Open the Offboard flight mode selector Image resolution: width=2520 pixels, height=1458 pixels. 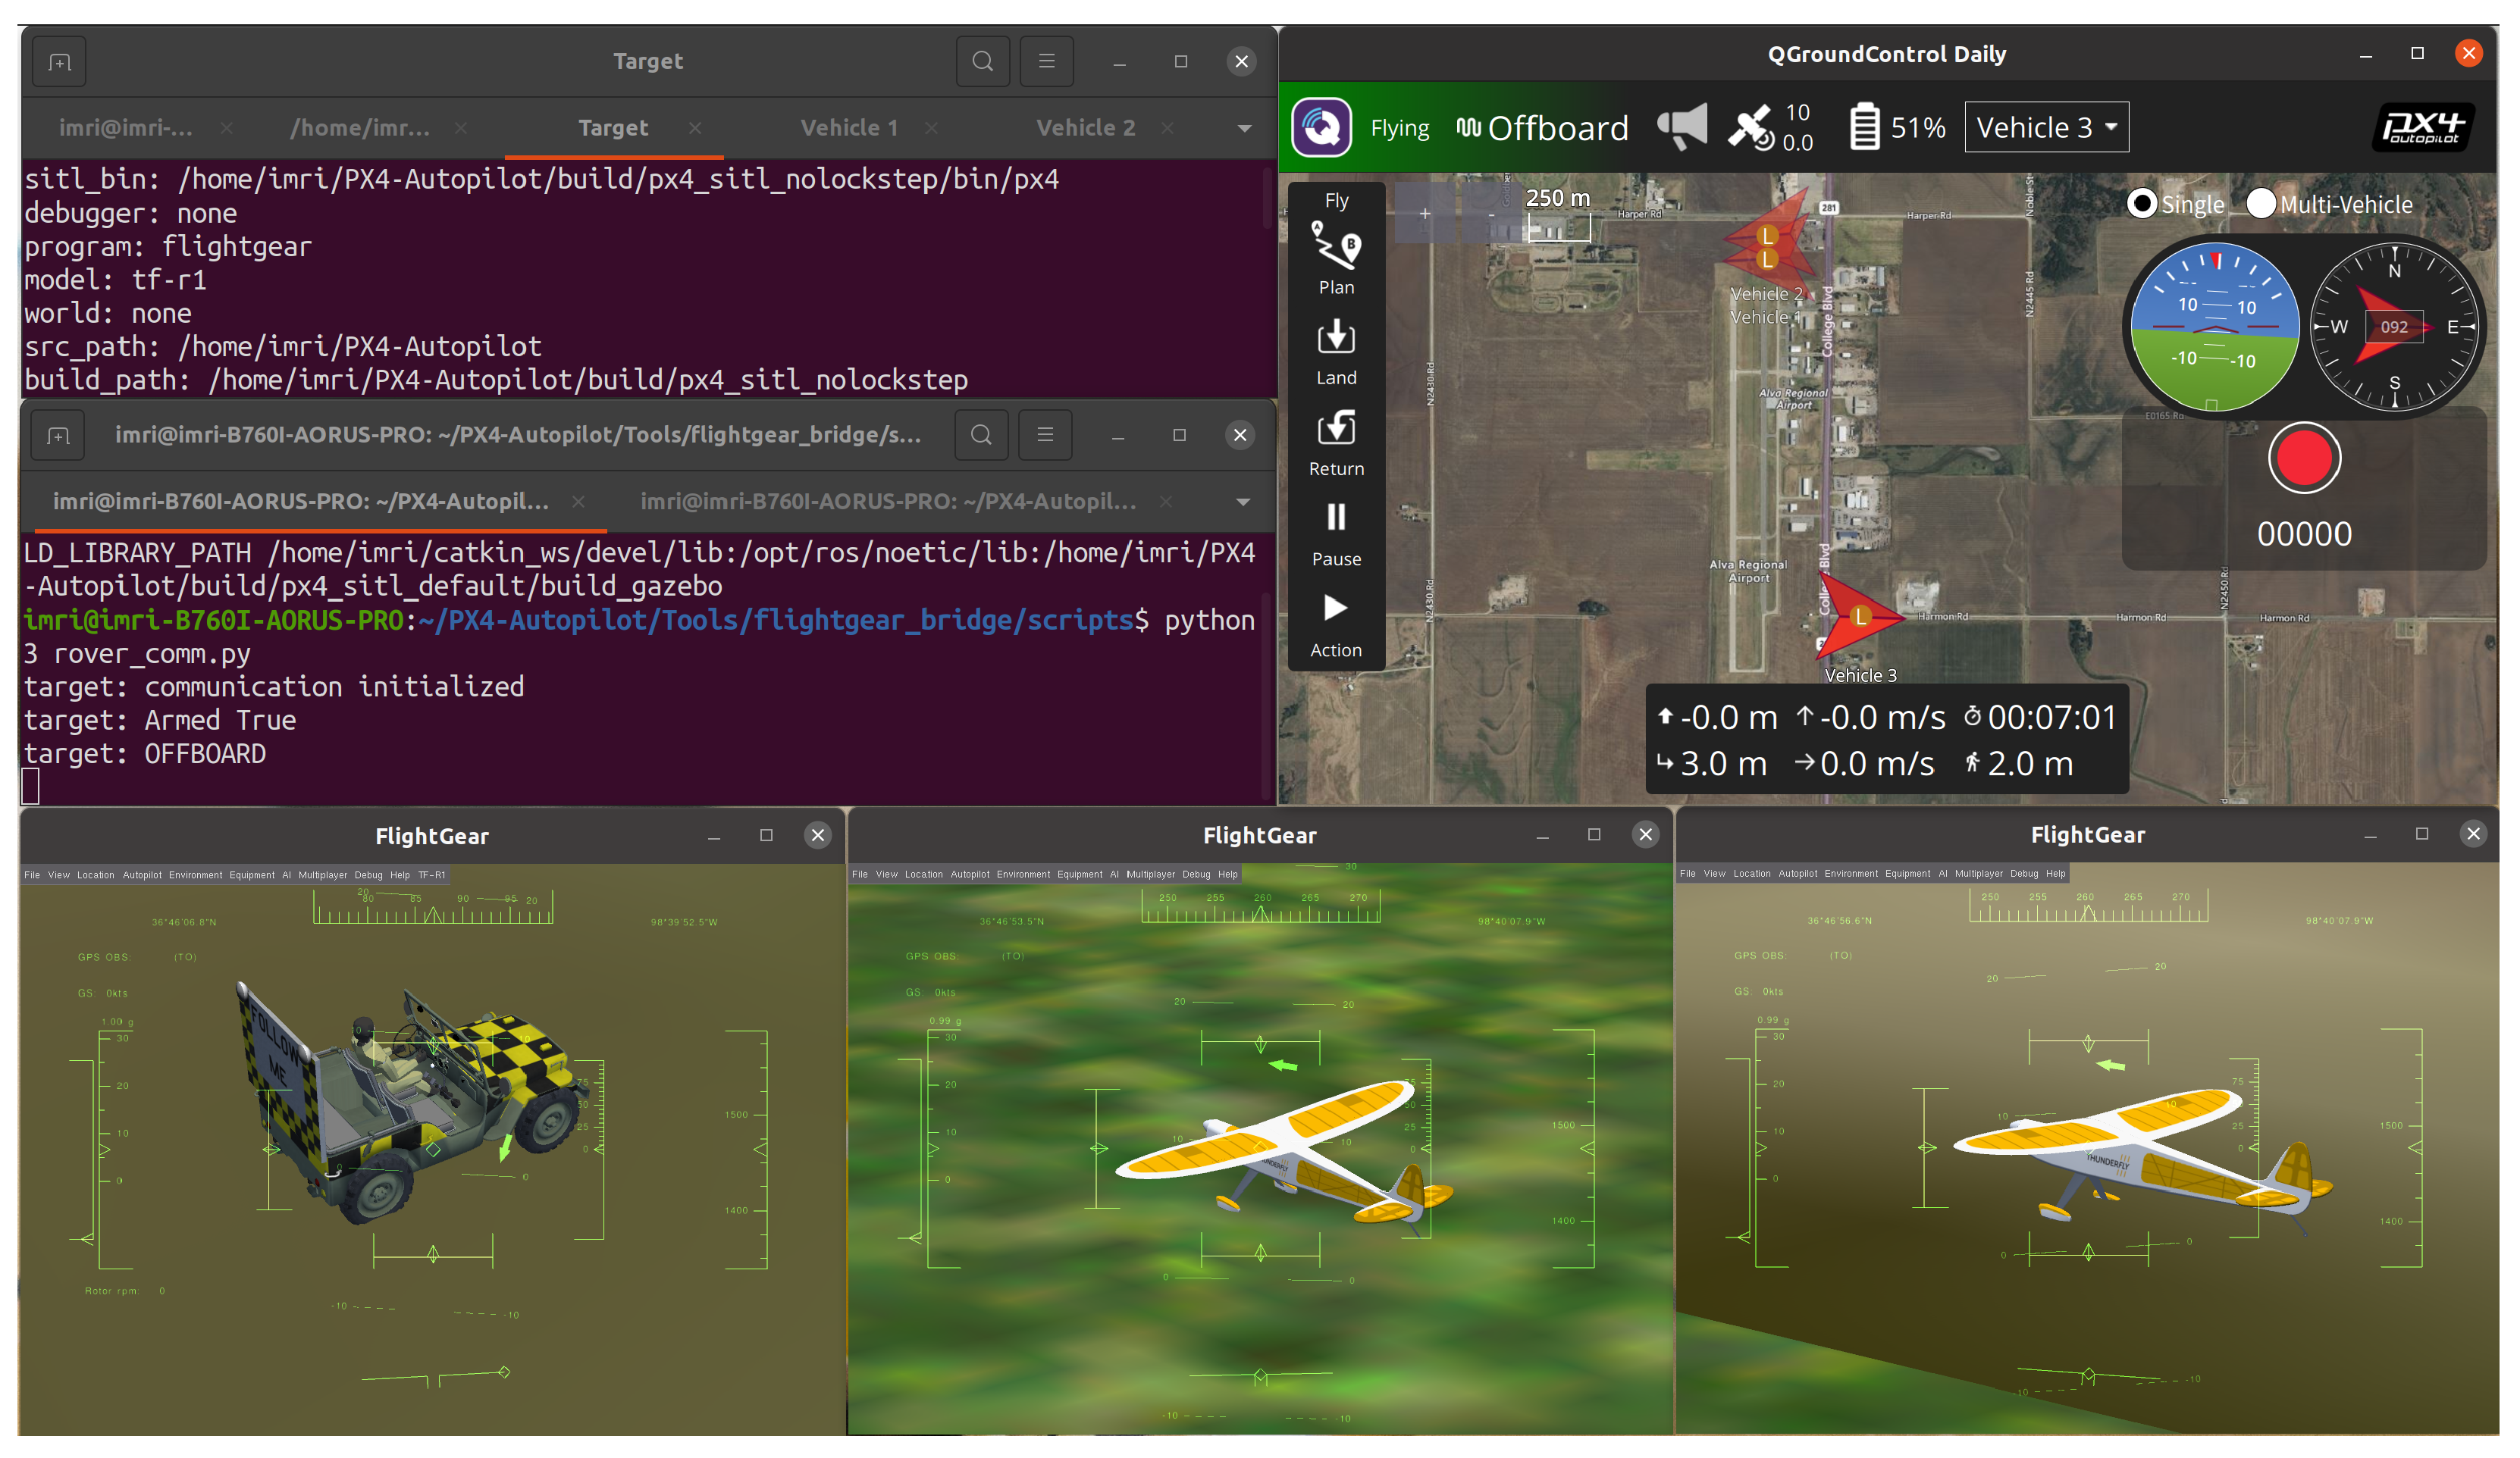click(x=1541, y=128)
